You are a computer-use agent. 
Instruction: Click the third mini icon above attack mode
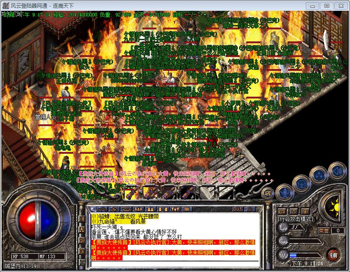pos(305,211)
